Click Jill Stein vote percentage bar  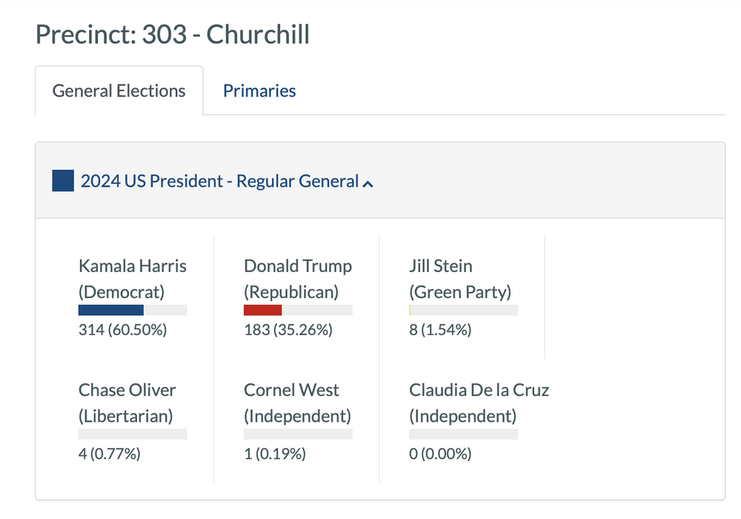tap(463, 310)
